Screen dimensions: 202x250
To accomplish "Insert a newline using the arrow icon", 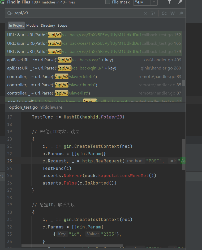I will (x=153, y=13).
